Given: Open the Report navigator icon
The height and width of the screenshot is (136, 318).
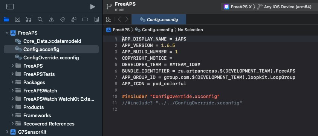Looking at the screenshot, I should point(97,20).
